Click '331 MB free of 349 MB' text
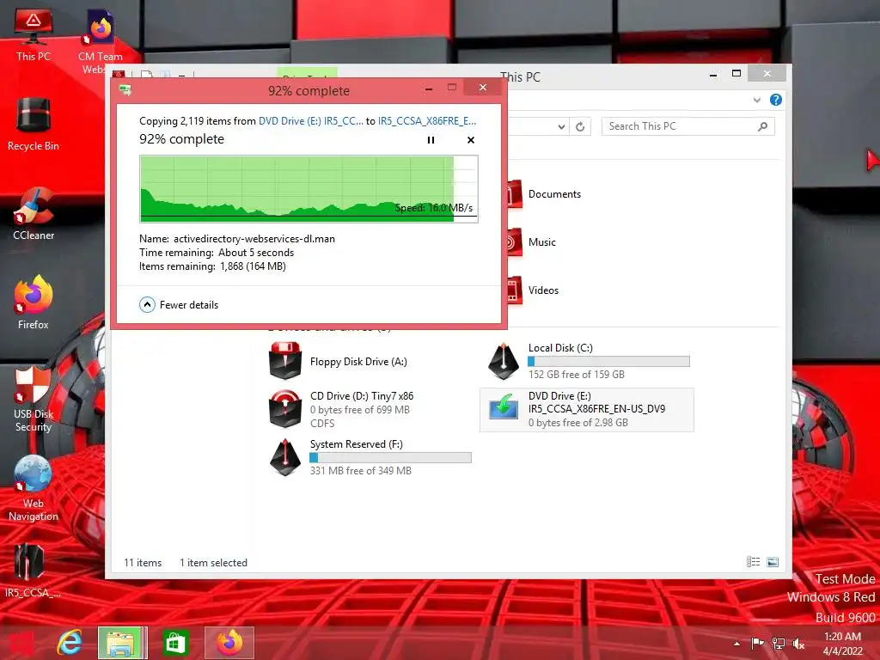The width and height of the screenshot is (880, 660). tap(361, 470)
